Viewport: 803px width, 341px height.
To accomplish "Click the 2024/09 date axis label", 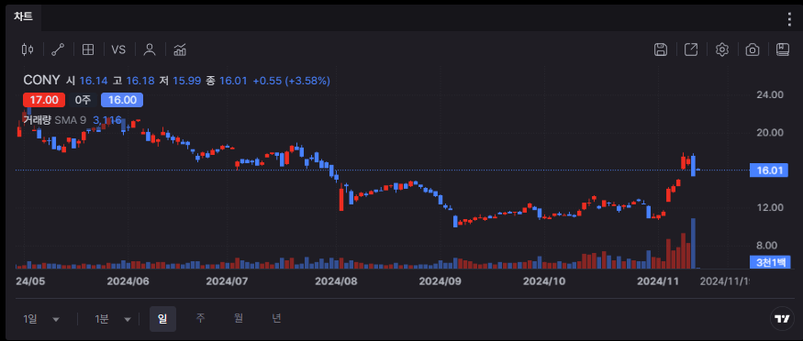I will pyautogui.click(x=440, y=281).
